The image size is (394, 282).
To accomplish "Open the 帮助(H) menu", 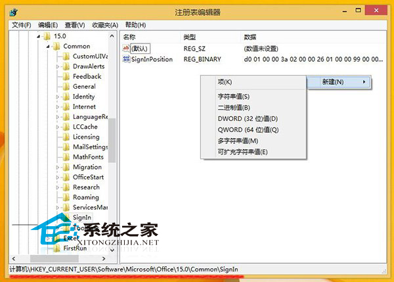I will [x=135, y=25].
